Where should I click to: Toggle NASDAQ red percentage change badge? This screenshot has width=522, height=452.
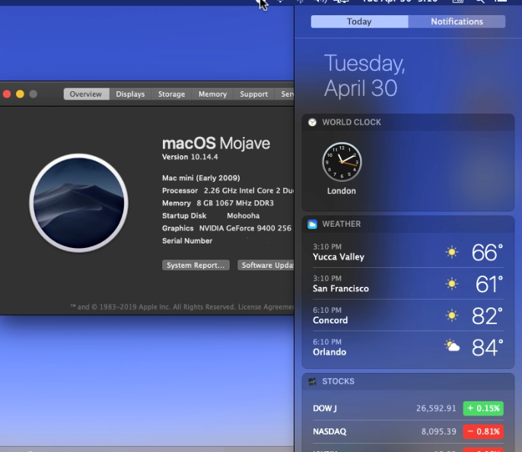[483, 431]
